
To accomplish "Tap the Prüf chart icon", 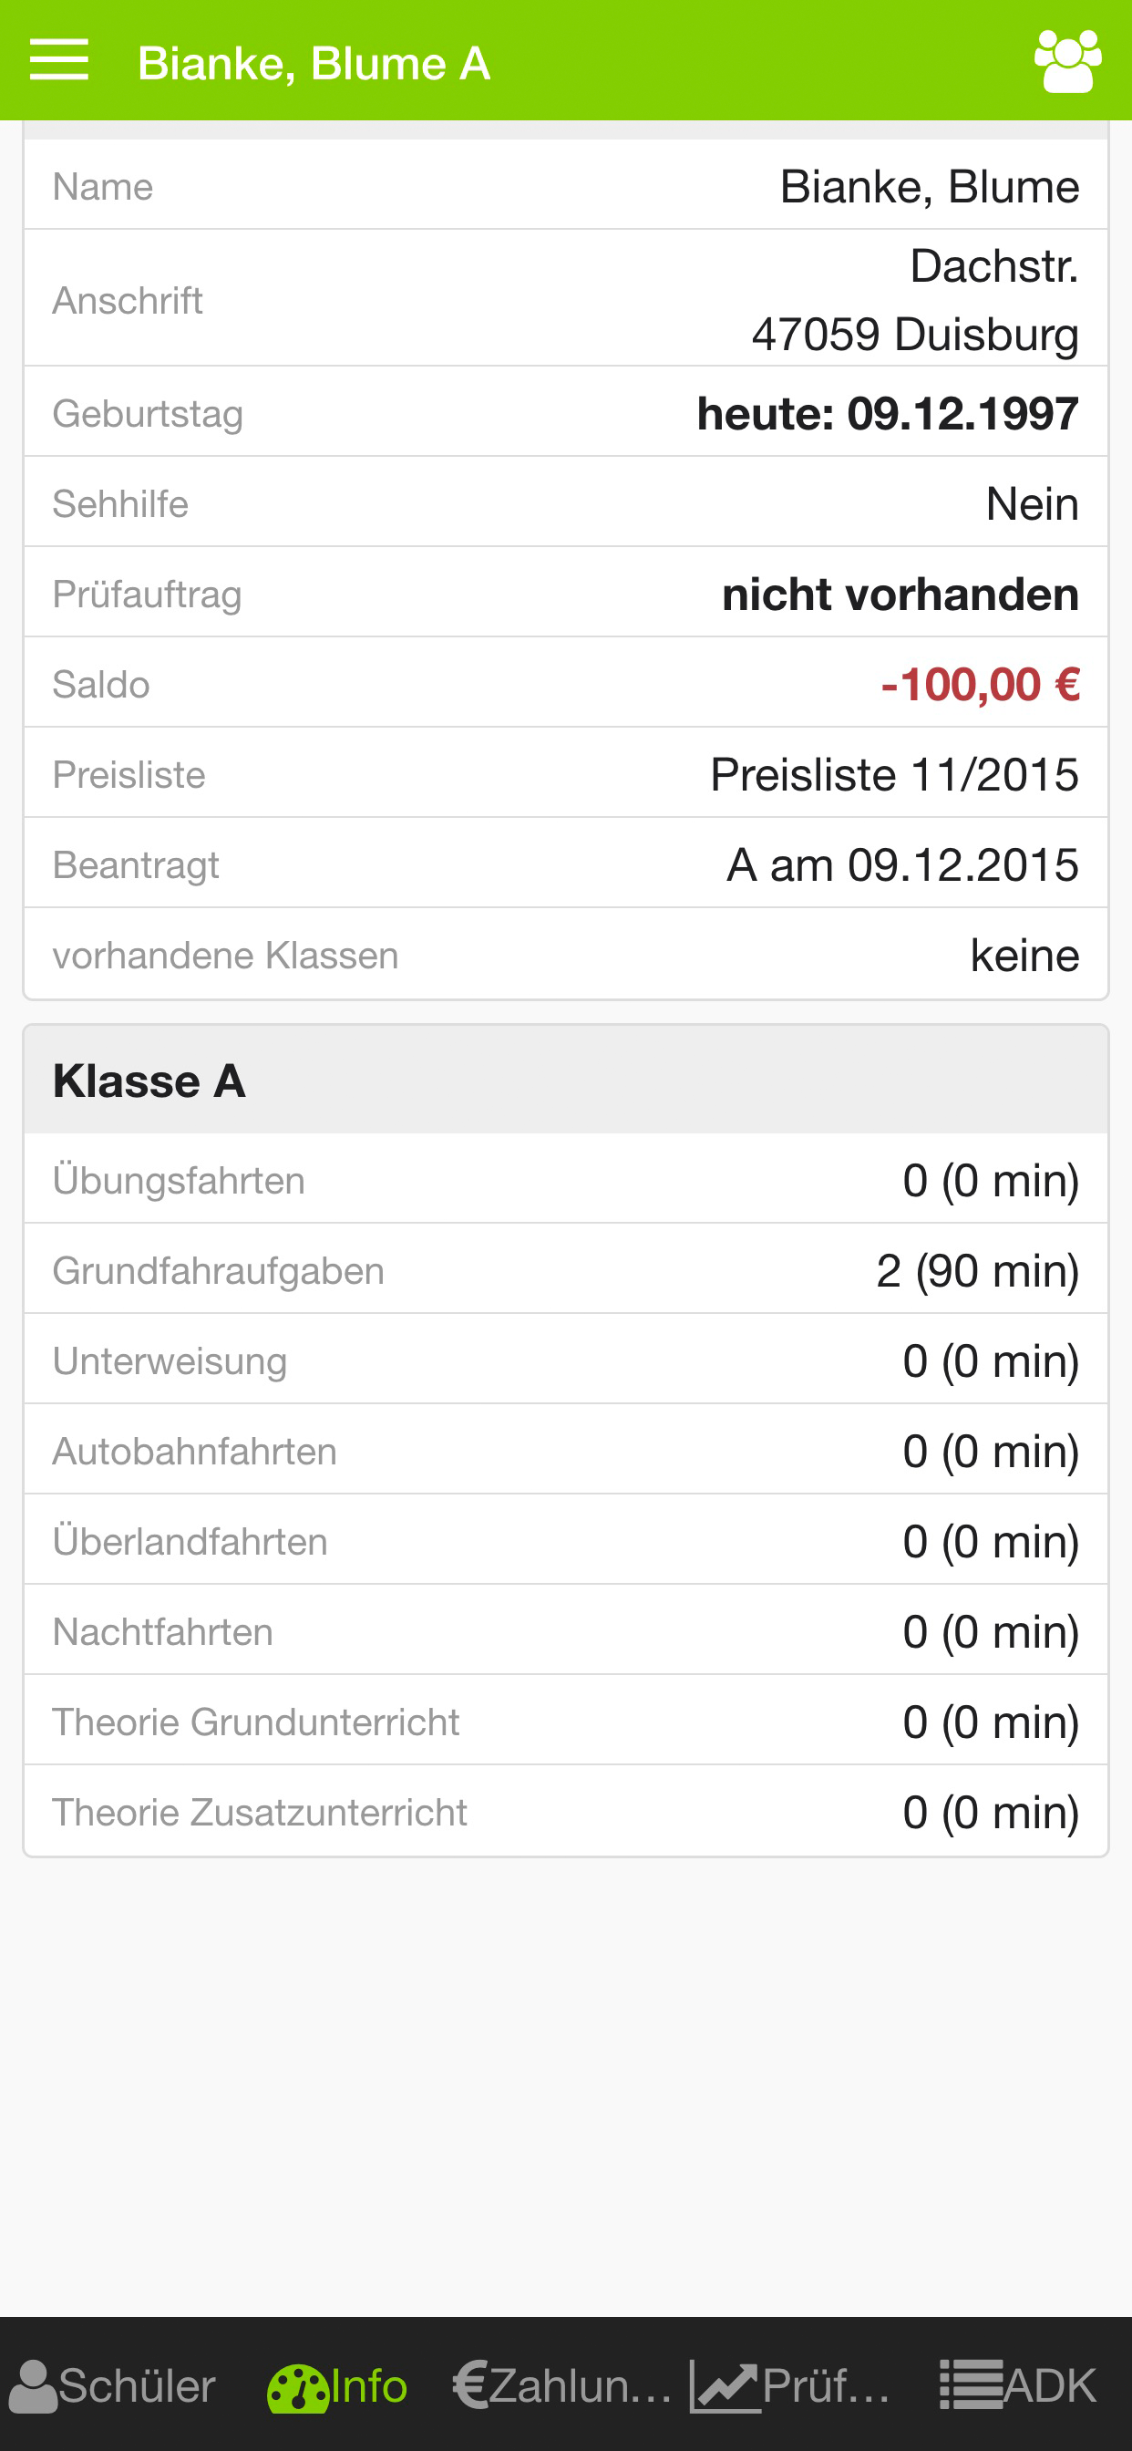I will (x=724, y=2387).
